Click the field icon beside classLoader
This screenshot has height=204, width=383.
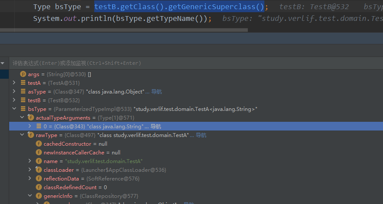(39, 170)
